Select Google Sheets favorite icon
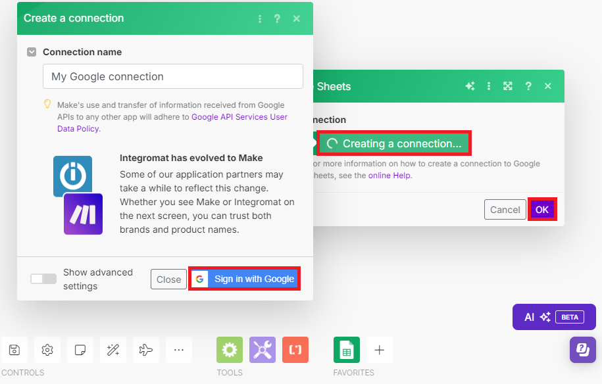 point(347,350)
